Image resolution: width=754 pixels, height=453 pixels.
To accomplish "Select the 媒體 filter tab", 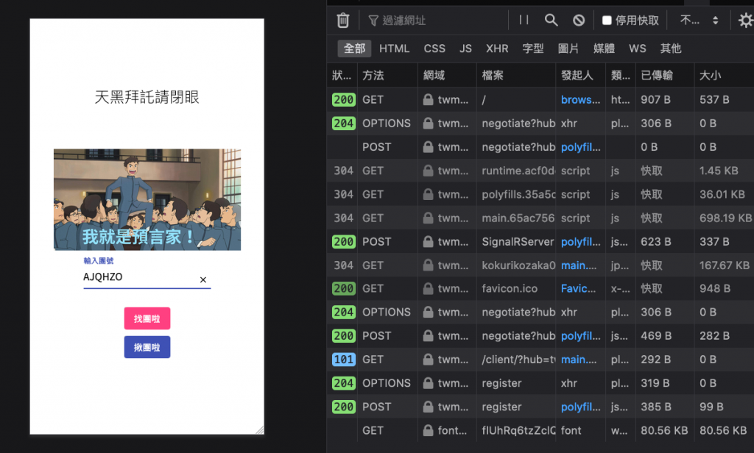I will click(604, 49).
